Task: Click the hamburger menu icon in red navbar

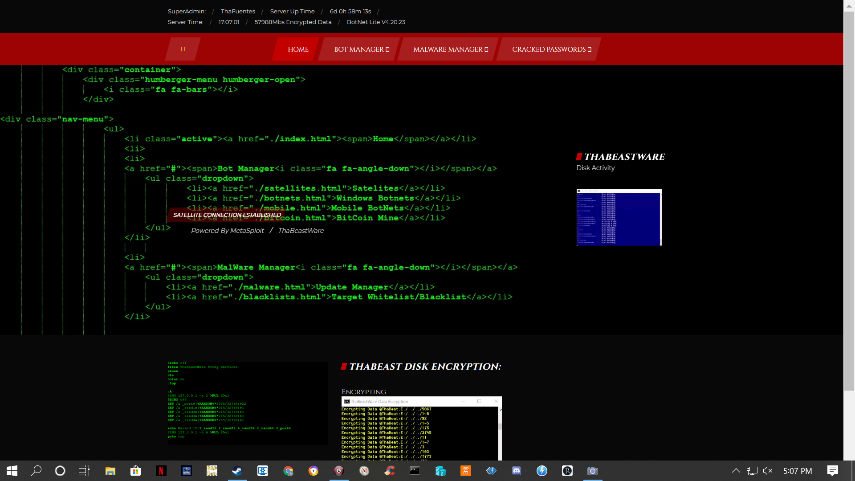Action: (x=183, y=49)
